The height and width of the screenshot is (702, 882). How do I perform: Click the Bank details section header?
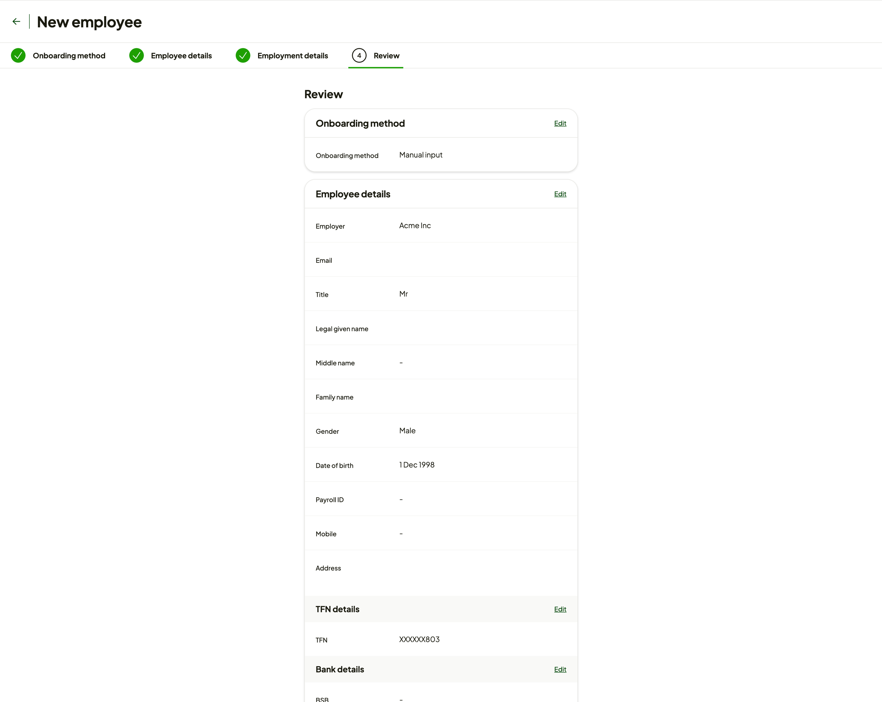tap(340, 669)
